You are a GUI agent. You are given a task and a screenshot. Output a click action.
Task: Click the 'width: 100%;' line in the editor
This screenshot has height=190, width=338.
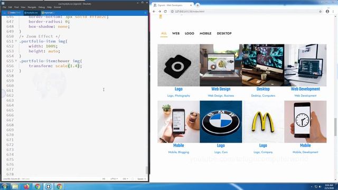[x=43, y=46]
